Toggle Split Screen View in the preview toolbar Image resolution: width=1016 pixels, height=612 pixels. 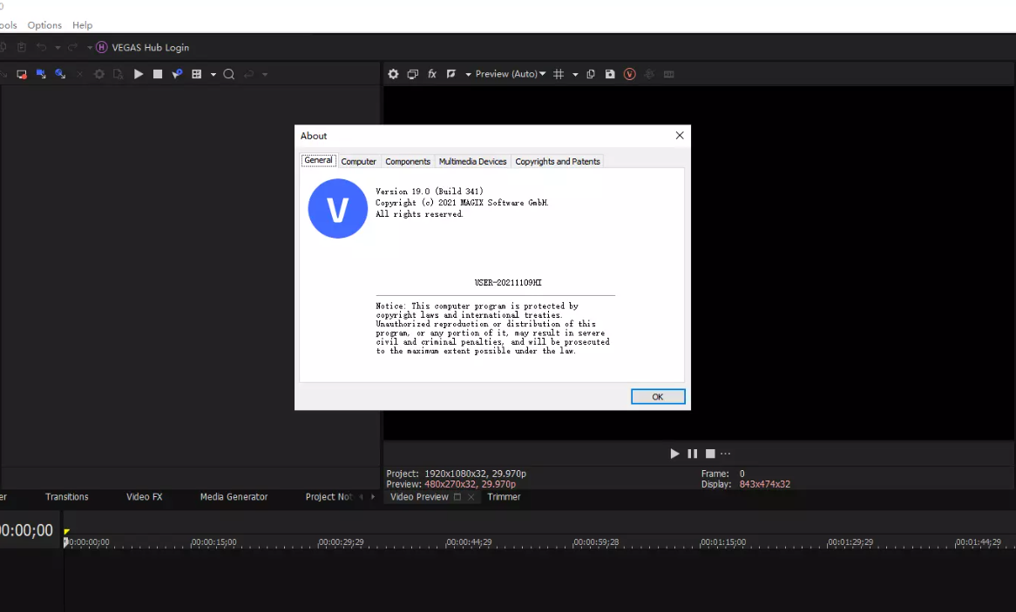pyautogui.click(x=412, y=74)
